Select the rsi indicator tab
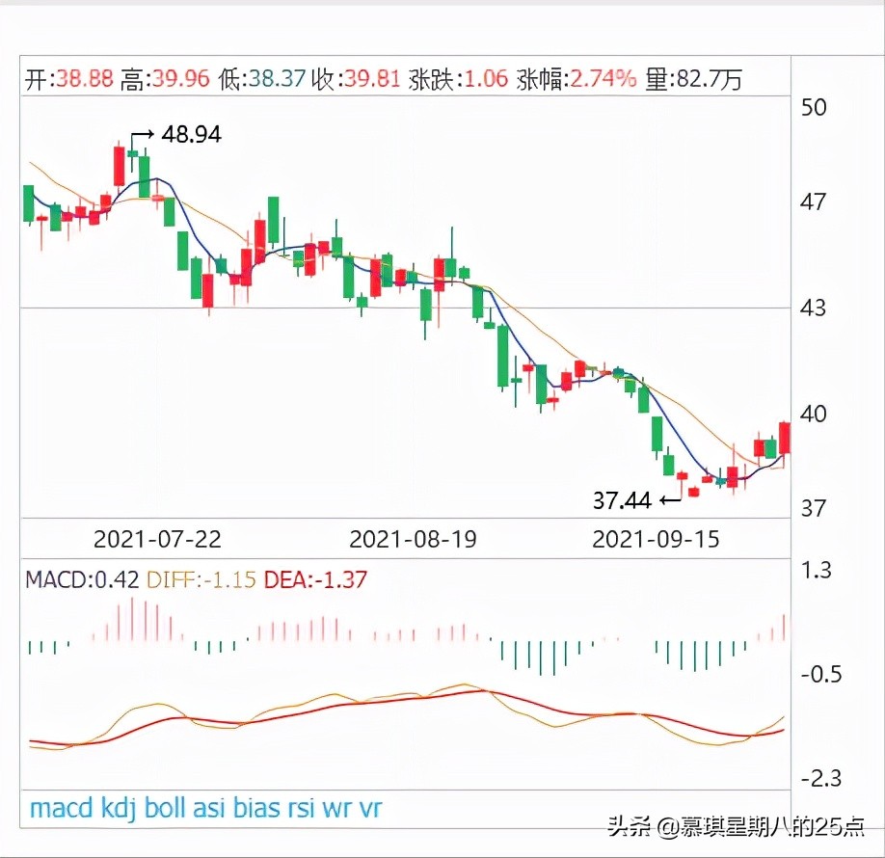 tap(302, 808)
